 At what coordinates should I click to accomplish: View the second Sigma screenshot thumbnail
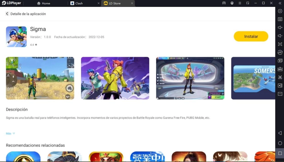point(115,78)
